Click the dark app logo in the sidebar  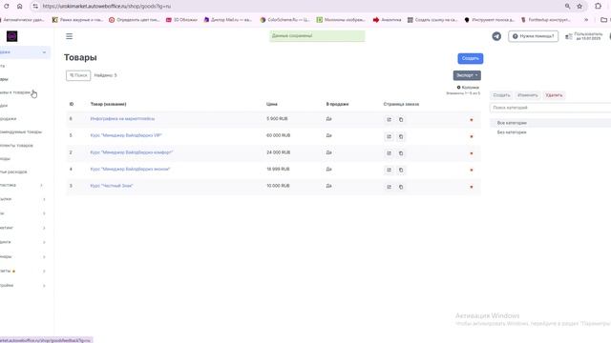pos(11,36)
